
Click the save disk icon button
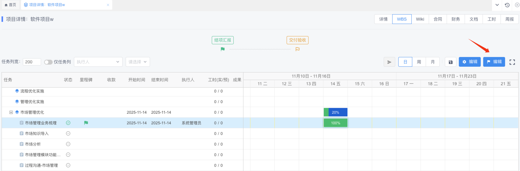point(451,62)
